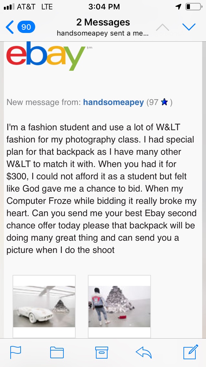206x367 pixels.
Task: Go to the next message with the down arrow
Action: click(x=189, y=27)
